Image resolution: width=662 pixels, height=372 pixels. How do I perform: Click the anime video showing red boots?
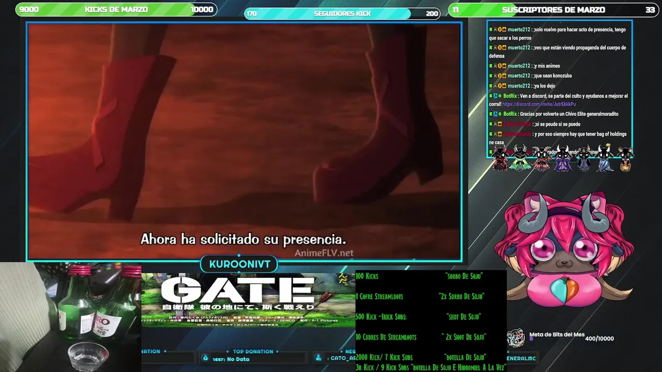point(244,141)
